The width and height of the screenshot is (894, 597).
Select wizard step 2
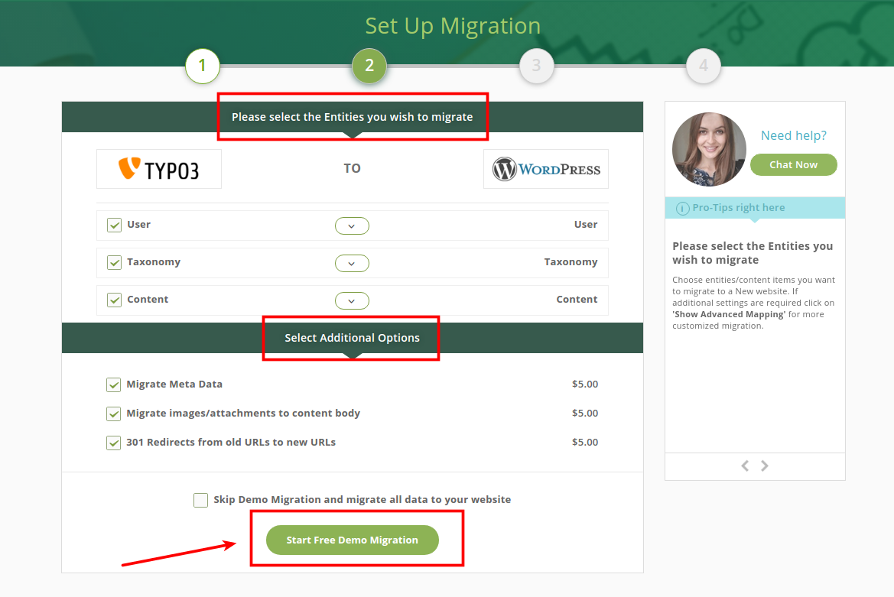[369, 66]
